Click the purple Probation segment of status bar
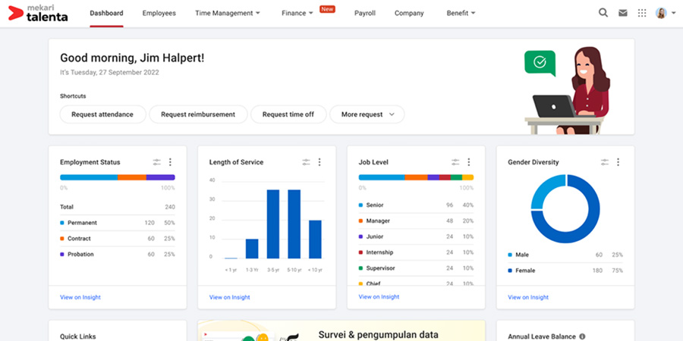 (161, 177)
